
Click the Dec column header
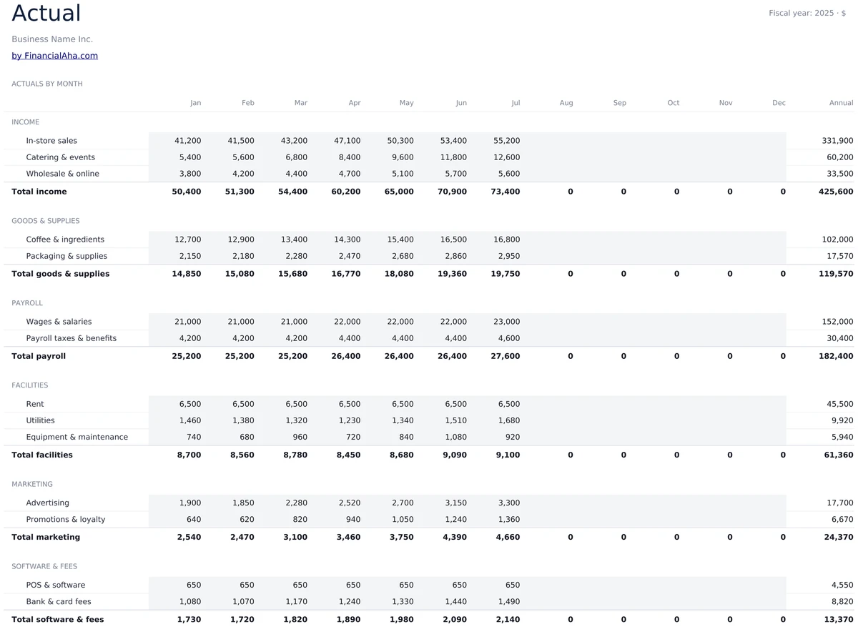click(x=779, y=103)
